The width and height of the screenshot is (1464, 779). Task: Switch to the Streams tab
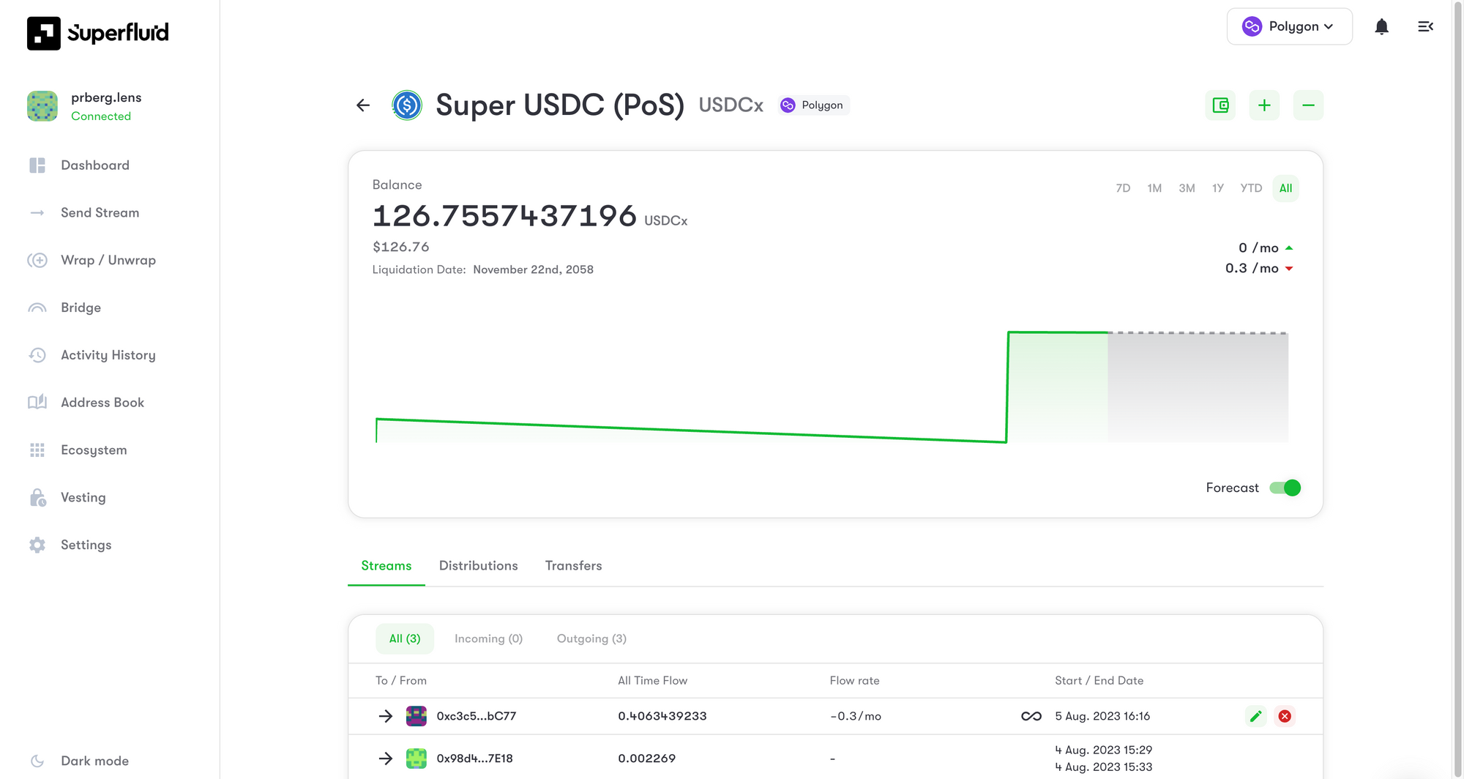click(x=386, y=566)
